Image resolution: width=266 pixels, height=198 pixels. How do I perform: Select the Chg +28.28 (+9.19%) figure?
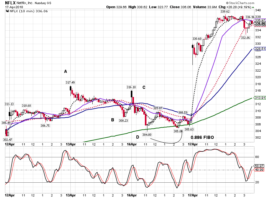235,7
